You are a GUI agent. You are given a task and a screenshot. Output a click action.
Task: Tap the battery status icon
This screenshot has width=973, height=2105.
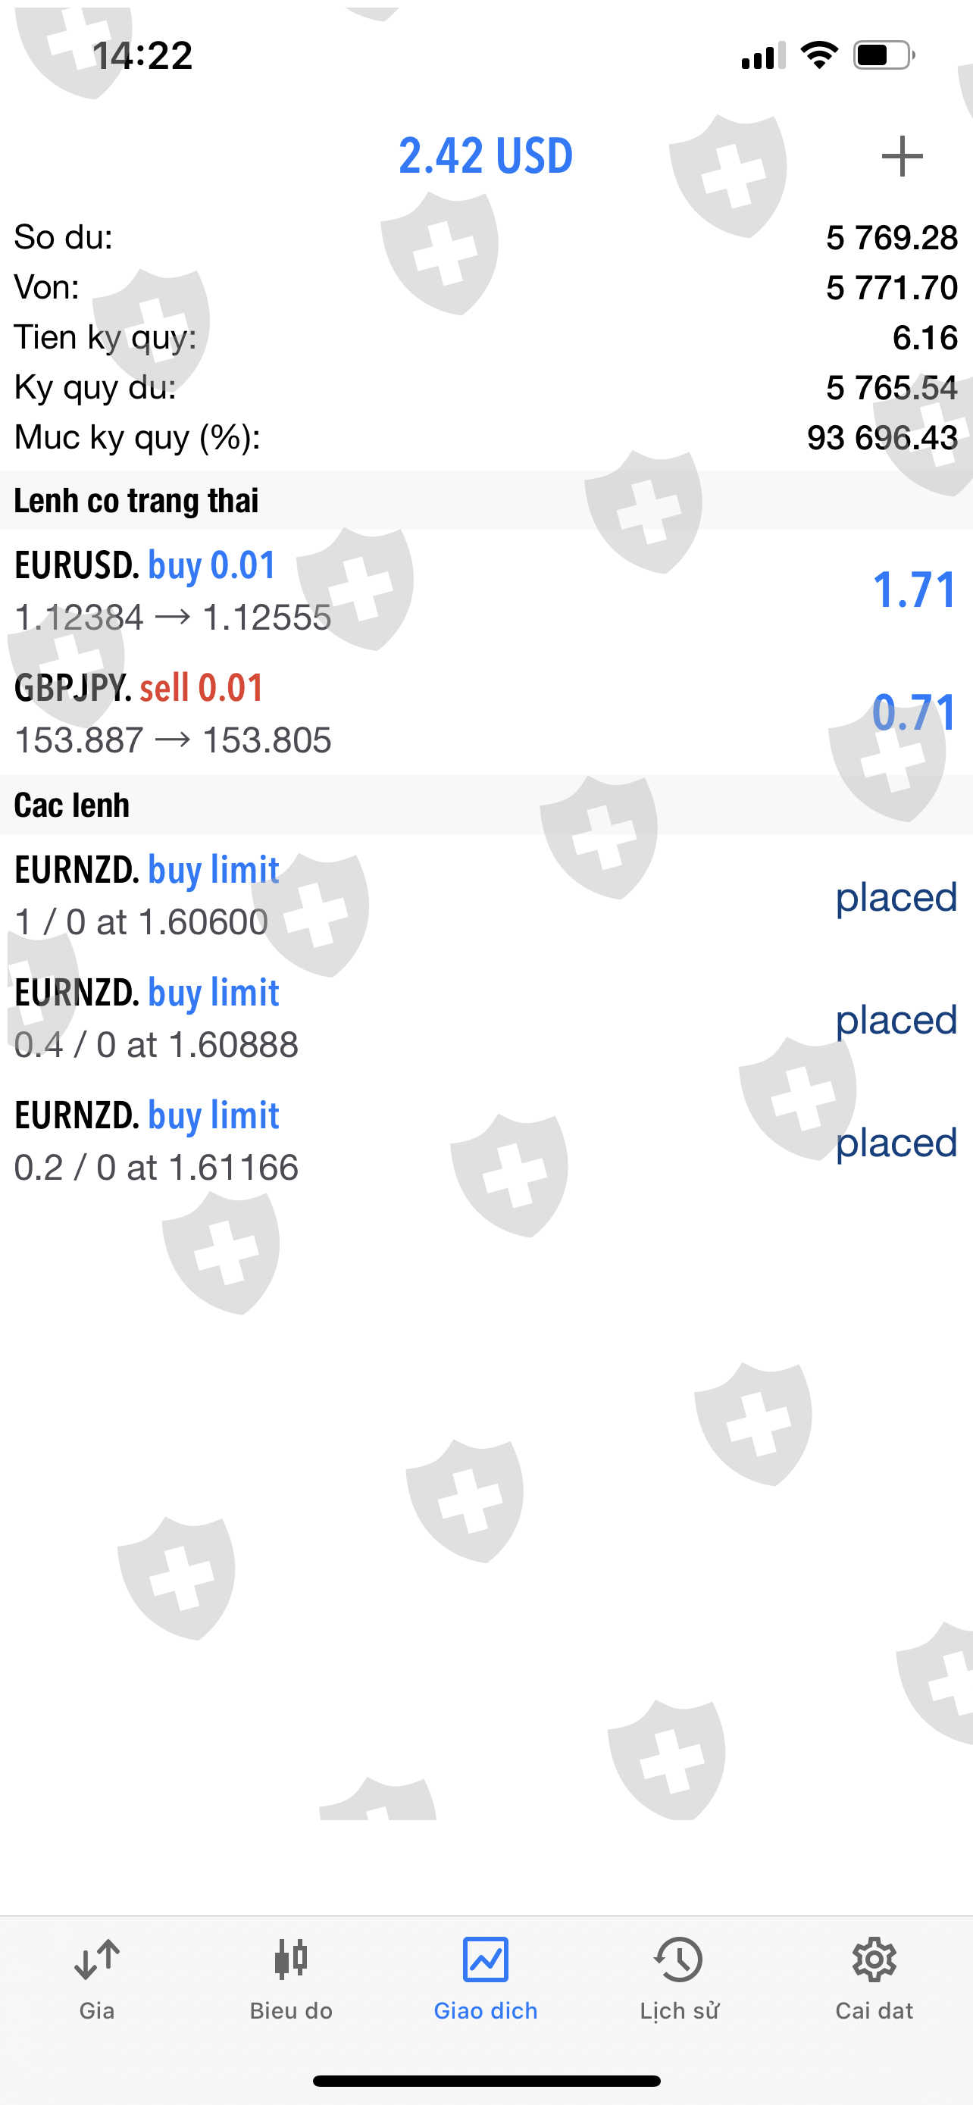(883, 55)
